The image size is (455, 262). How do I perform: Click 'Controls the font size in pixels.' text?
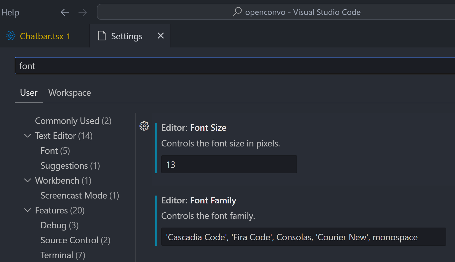pos(220,143)
